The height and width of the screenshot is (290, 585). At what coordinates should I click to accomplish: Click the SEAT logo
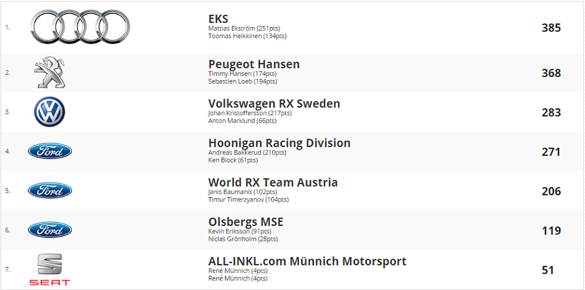[50, 270]
